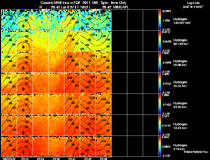The width and height of the screenshot is (210, 160).
Task: Click the color scale maximum value -0.2821
Action: [166, 11]
